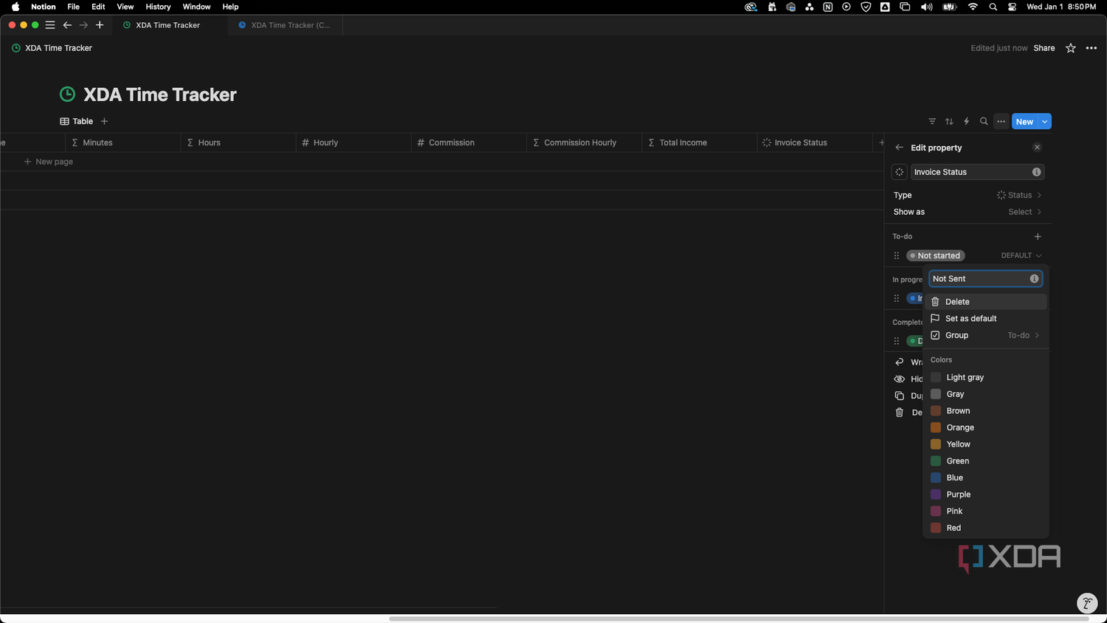The height and width of the screenshot is (623, 1107).
Task: Favorite the page with the star icon
Action: point(1071,48)
